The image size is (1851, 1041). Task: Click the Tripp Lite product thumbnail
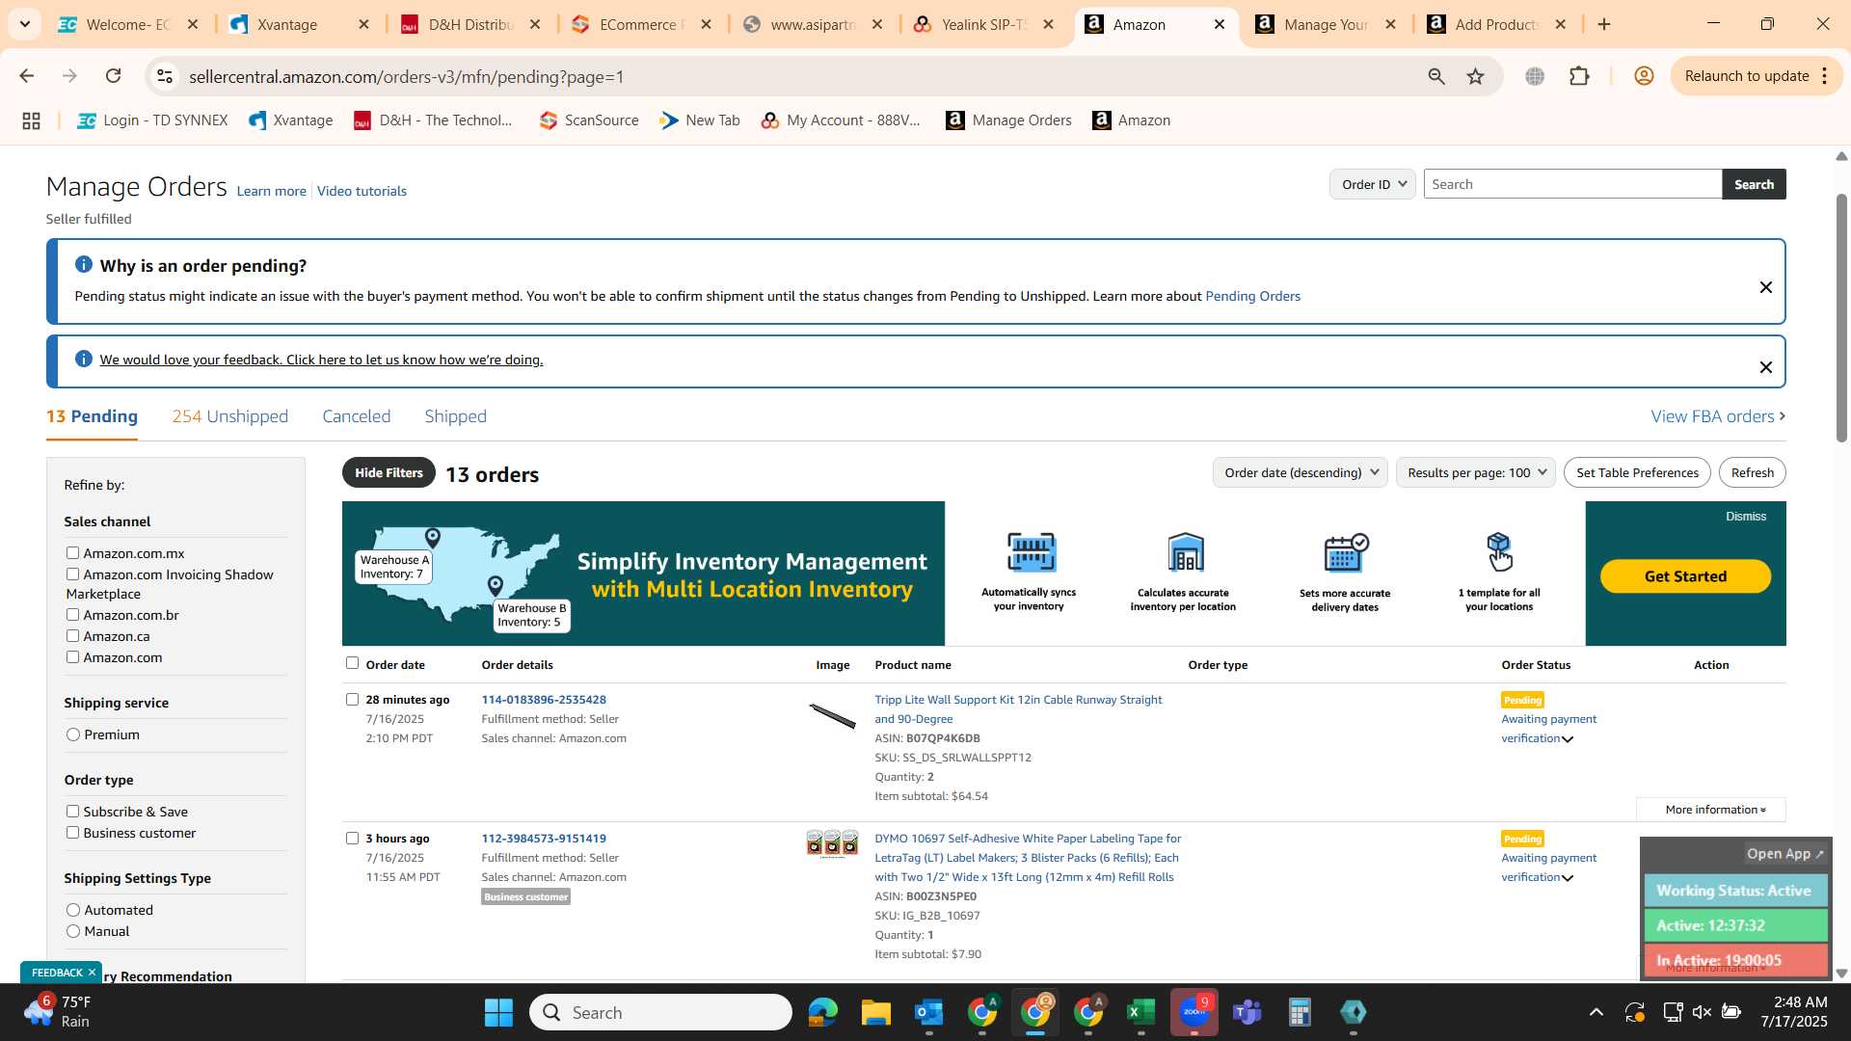[x=832, y=715]
